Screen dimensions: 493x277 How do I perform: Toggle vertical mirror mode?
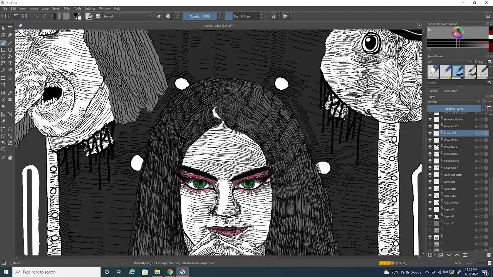point(285,16)
